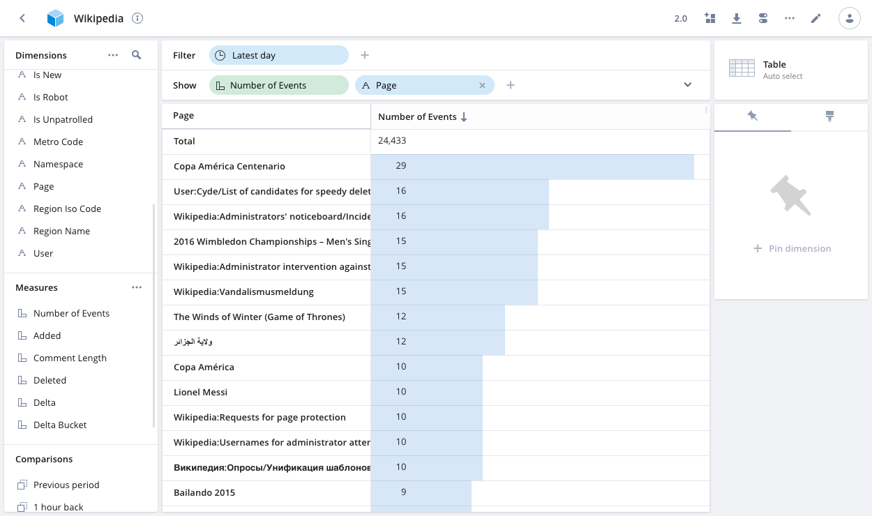
Task: Go back using the left chevron arrow
Action: [x=22, y=18]
